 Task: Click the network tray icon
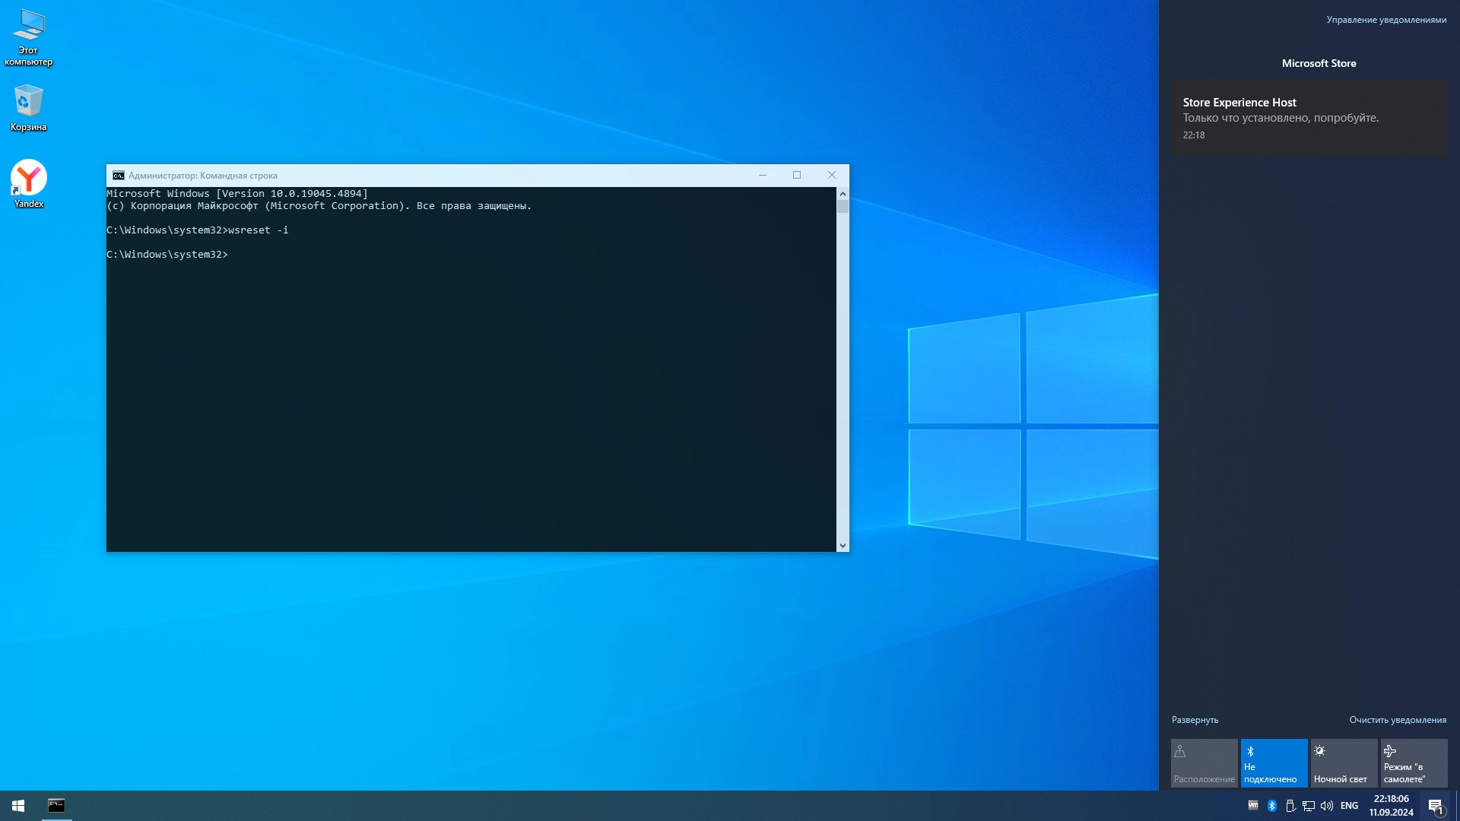click(x=1309, y=806)
